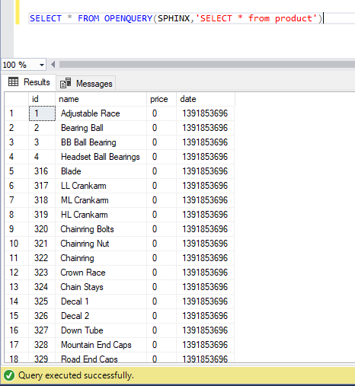Select the 'Chain Stays' cell
Screen dimensions: 355x386
pyautogui.click(x=101, y=287)
